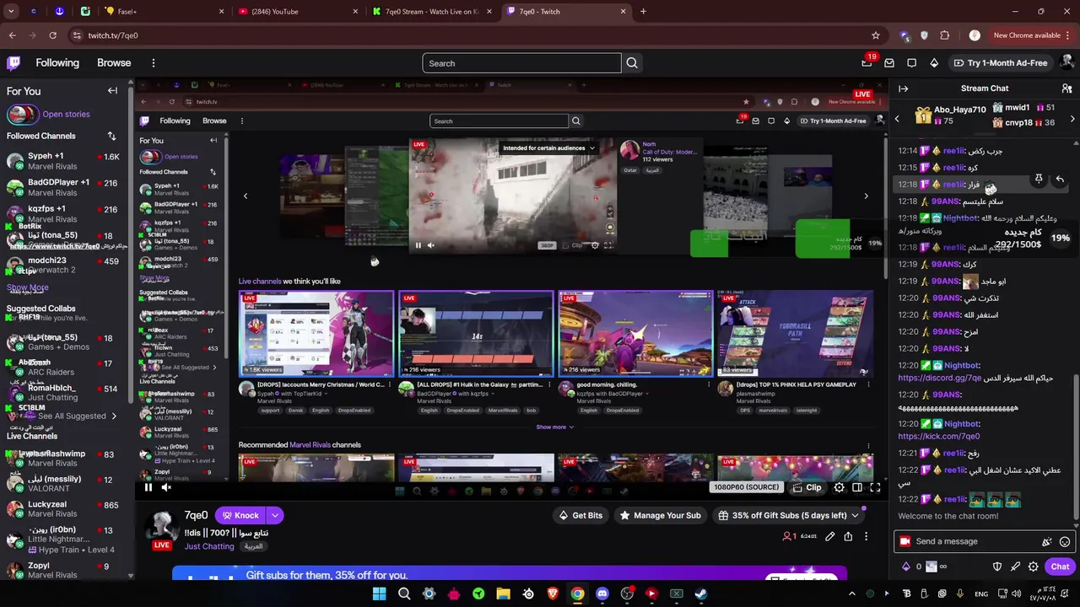Share the stream via share icon
The width and height of the screenshot is (1080, 607).
(x=848, y=536)
